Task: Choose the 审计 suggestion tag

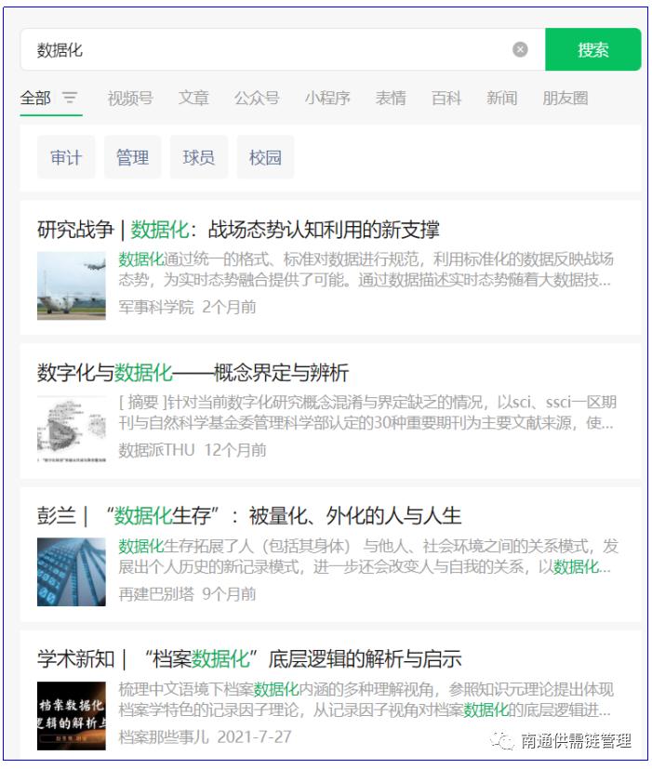Action: click(x=66, y=157)
